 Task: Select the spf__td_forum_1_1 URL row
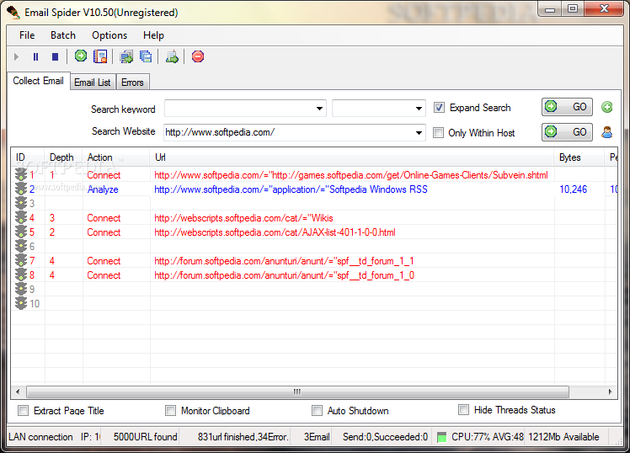(284, 261)
